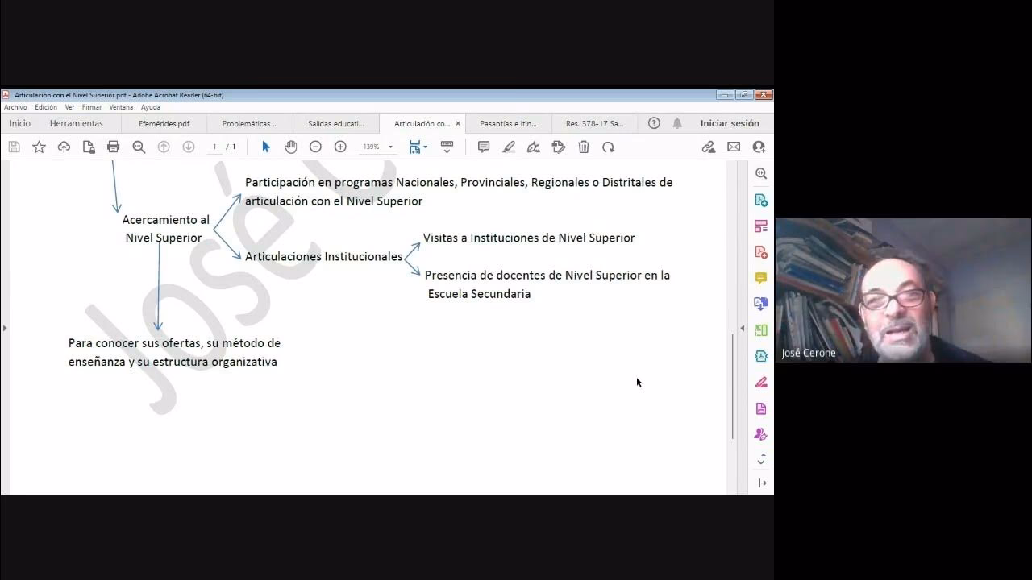Activate the Selection arrow tool
1032x580 pixels.
[265, 147]
